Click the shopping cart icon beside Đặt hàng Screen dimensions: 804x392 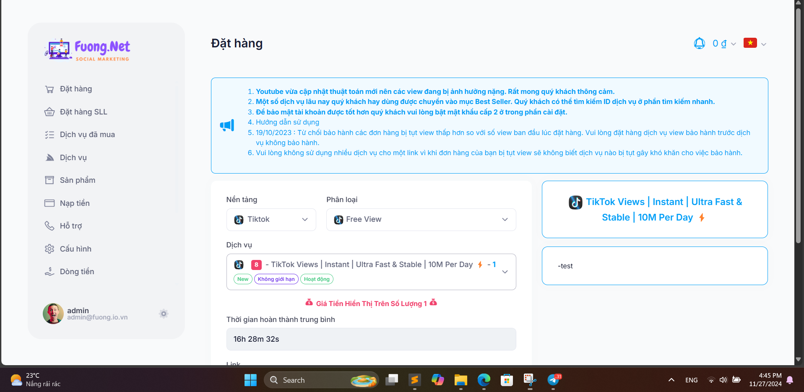click(49, 89)
